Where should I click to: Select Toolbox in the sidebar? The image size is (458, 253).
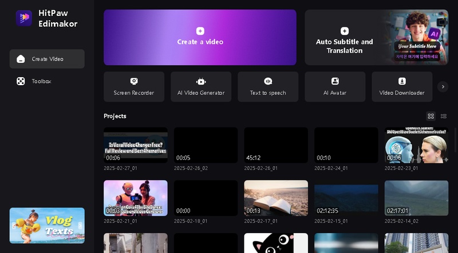(x=41, y=81)
